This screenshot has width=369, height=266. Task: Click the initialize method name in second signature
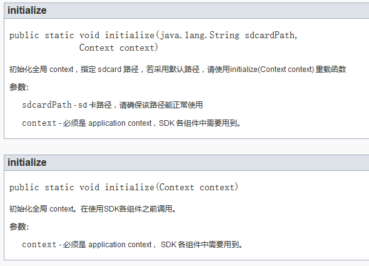pyautogui.click(x=129, y=187)
